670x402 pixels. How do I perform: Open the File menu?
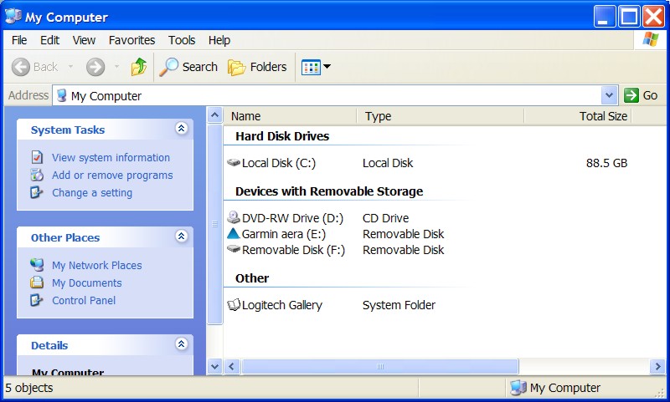click(x=19, y=40)
